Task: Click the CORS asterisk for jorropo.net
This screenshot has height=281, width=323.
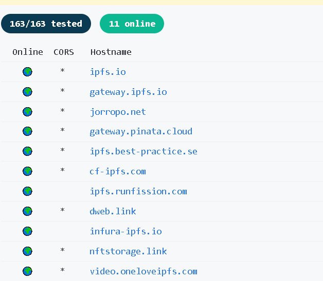Action: [x=63, y=111]
